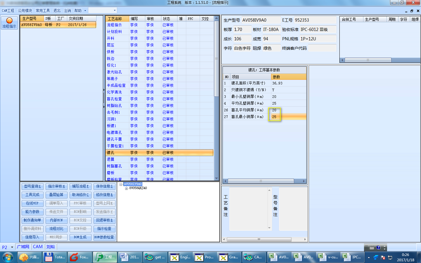
Task: Select the AV058IV9A0 row in production list
Action: [58, 25]
